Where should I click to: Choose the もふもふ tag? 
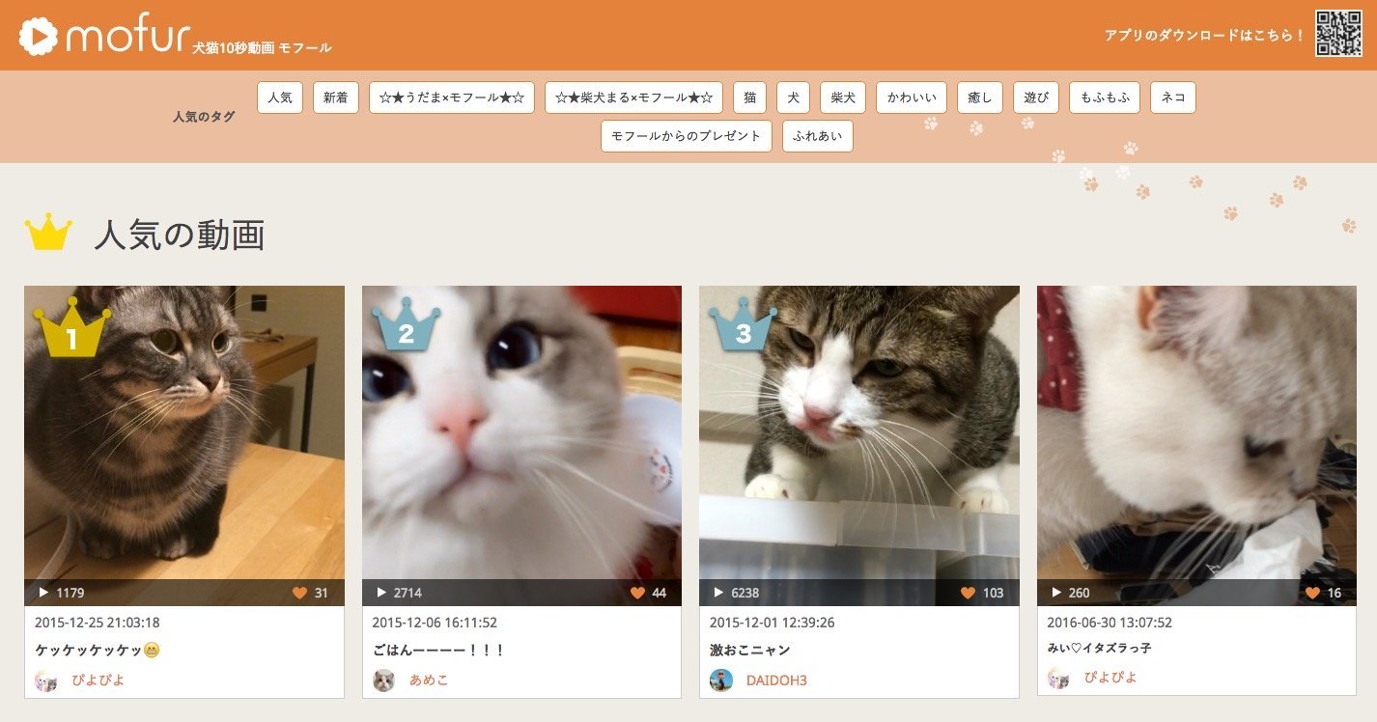(1105, 97)
